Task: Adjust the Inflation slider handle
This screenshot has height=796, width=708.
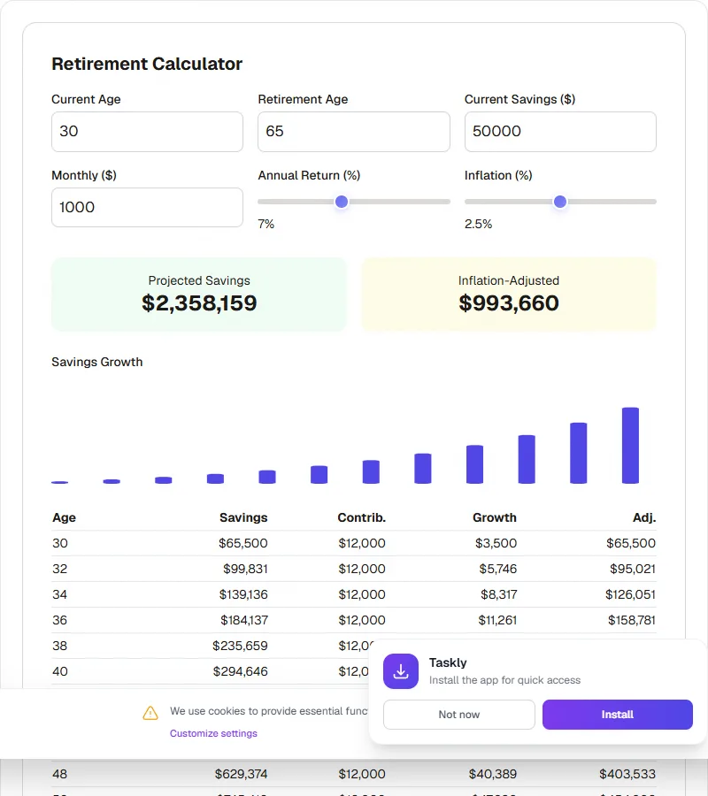Action: pyautogui.click(x=560, y=202)
